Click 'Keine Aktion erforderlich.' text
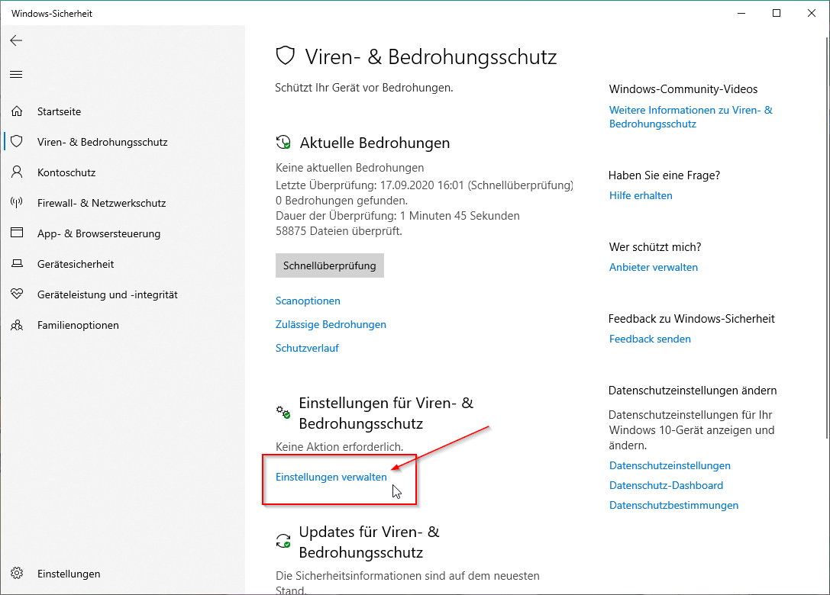Image resolution: width=830 pixels, height=595 pixels. click(x=339, y=447)
